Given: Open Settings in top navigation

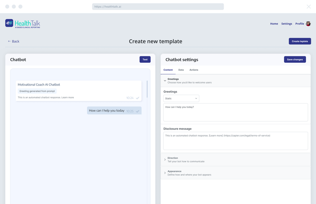Looking at the screenshot, I should pyautogui.click(x=287, y=24).
